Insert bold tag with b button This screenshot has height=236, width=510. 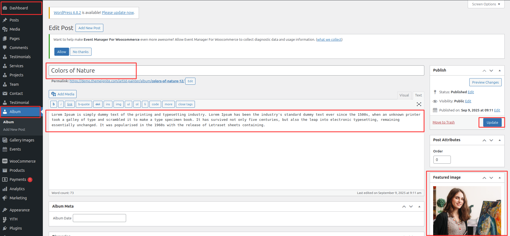tap(54, 104)
